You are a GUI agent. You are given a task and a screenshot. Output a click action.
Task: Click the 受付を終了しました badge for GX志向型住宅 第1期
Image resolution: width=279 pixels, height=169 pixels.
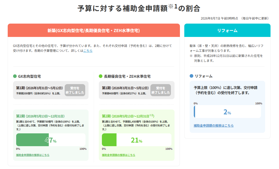75,90
